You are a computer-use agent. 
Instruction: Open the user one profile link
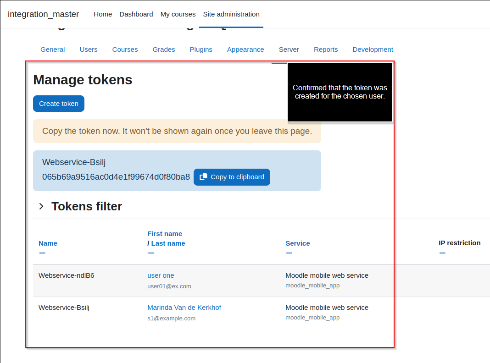[161, 275]
